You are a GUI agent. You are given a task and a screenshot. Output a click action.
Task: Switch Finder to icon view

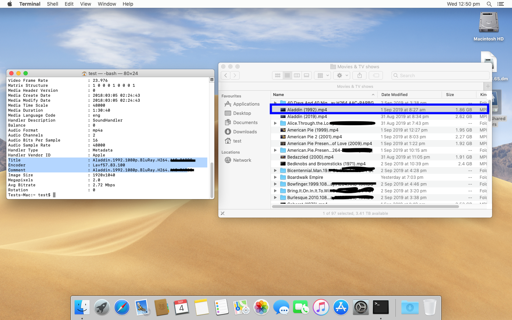[x=278, y=75]
